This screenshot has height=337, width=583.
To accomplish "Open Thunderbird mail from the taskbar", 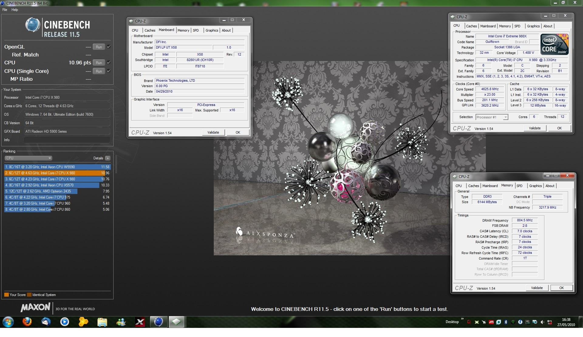I will click(46, 322).
